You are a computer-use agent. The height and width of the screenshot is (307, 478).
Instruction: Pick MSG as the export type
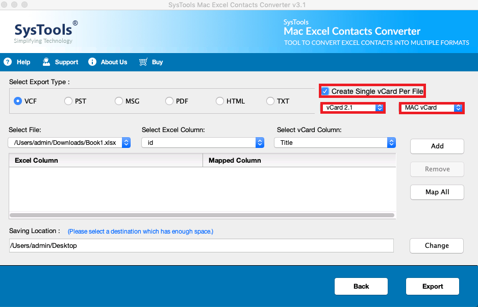[x=119, y=101]
